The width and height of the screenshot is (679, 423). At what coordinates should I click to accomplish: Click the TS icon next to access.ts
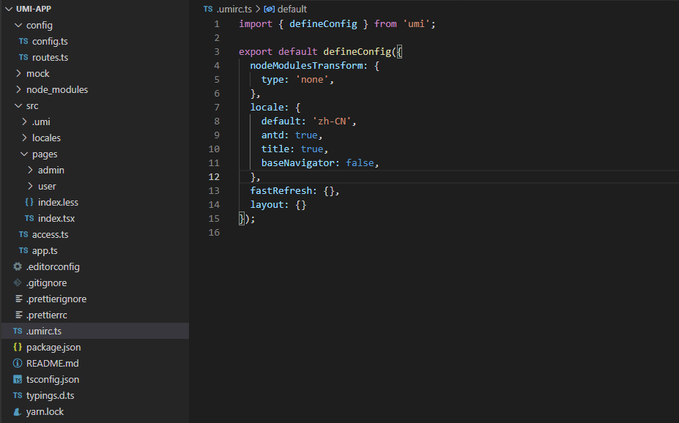[x=23, y=234]
